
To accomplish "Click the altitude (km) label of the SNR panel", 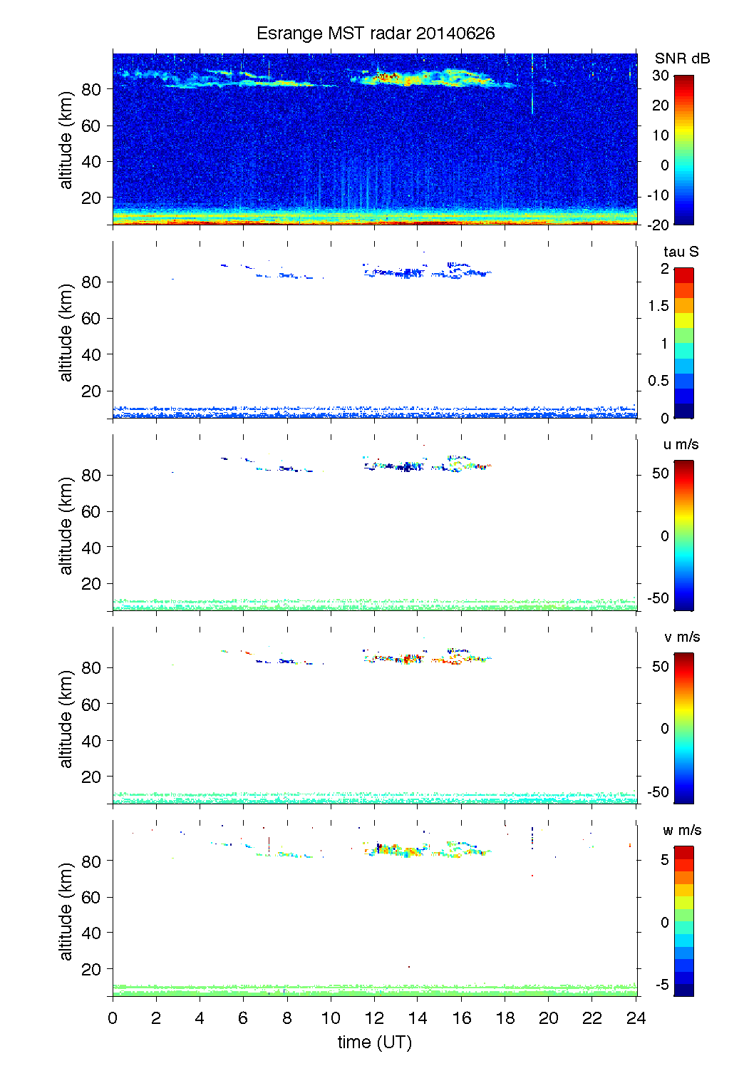I will (66, 140).
